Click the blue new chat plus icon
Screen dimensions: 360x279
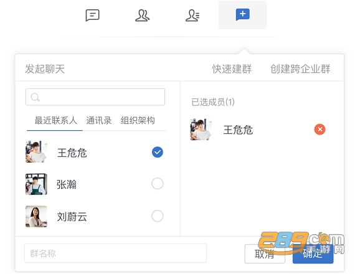pyautogui.click(x=243, y=14)
